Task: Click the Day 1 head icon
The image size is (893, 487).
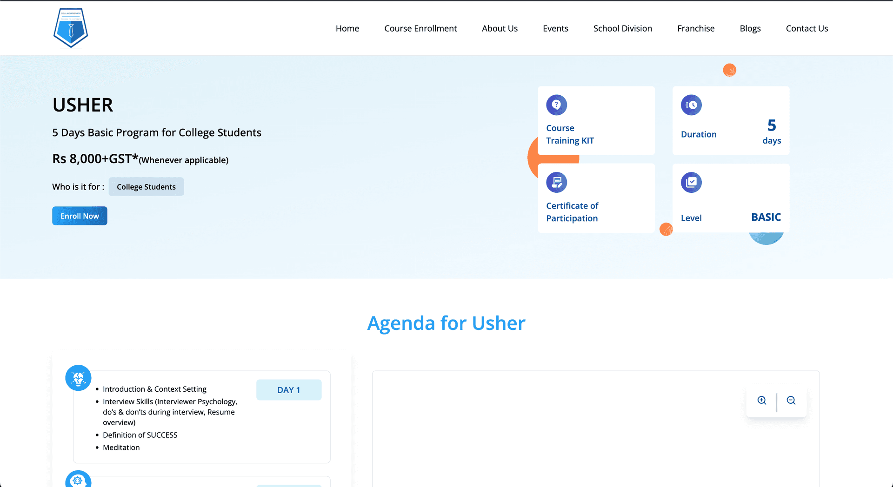Action: pyautogui.click(x=78, y=378)
